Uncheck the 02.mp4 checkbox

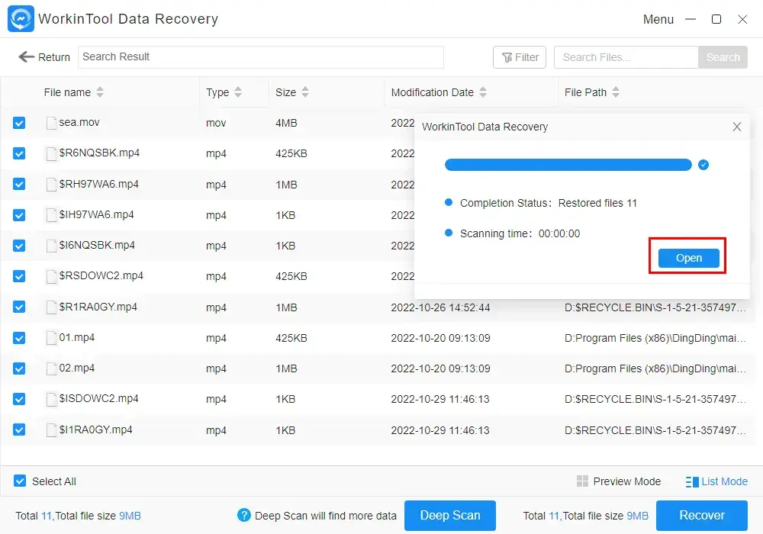pos(19,368)
